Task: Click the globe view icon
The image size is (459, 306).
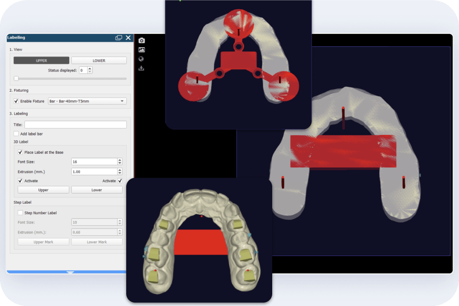Action: (x=141, y=59)
